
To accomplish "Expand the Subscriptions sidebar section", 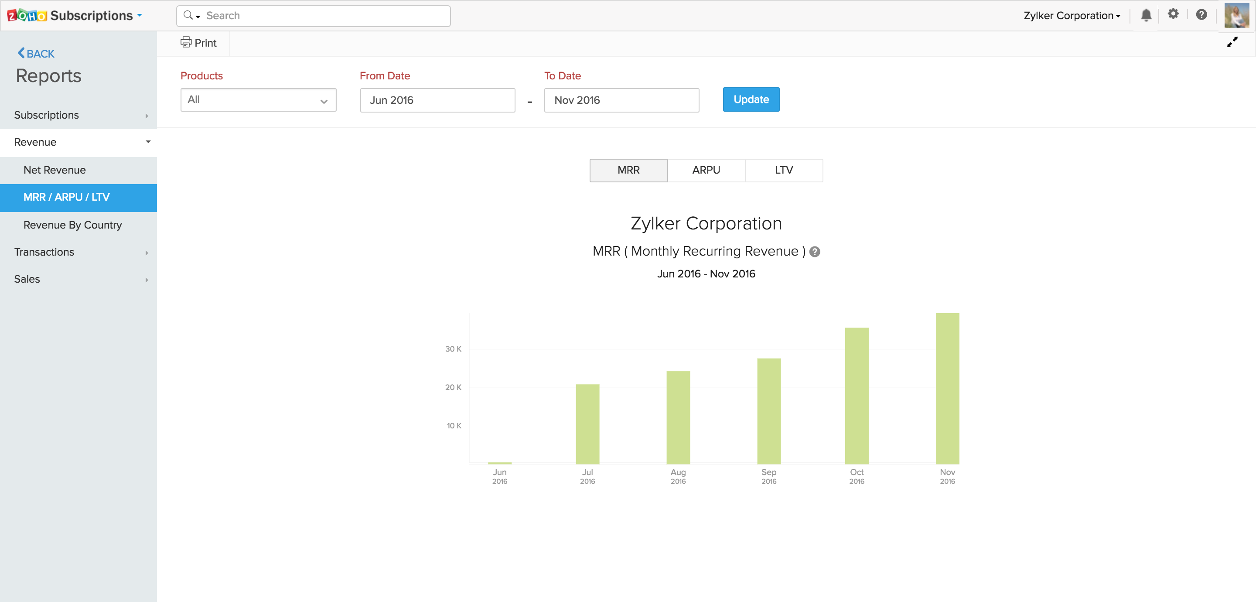I will click(x=78, y=115).
